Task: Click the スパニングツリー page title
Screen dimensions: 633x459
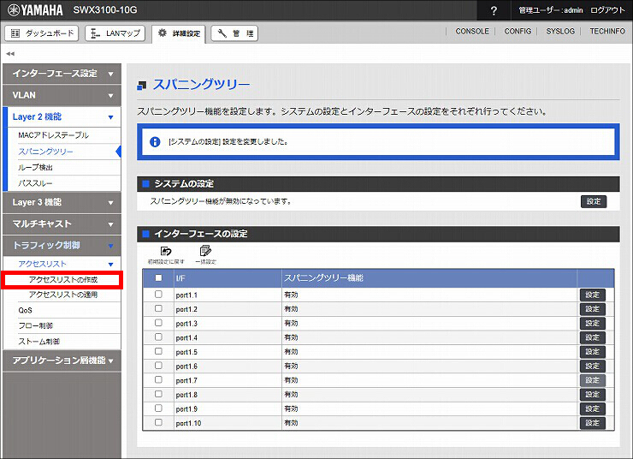Action: [x=201, y=85]
